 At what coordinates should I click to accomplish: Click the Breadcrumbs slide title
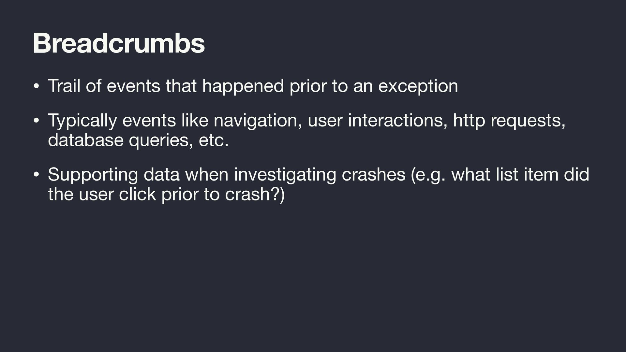pos(119,43)
